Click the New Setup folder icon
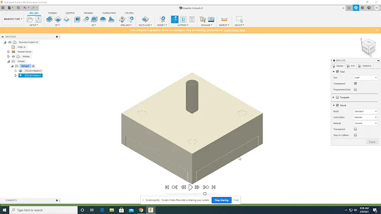 tap(30, 20)
